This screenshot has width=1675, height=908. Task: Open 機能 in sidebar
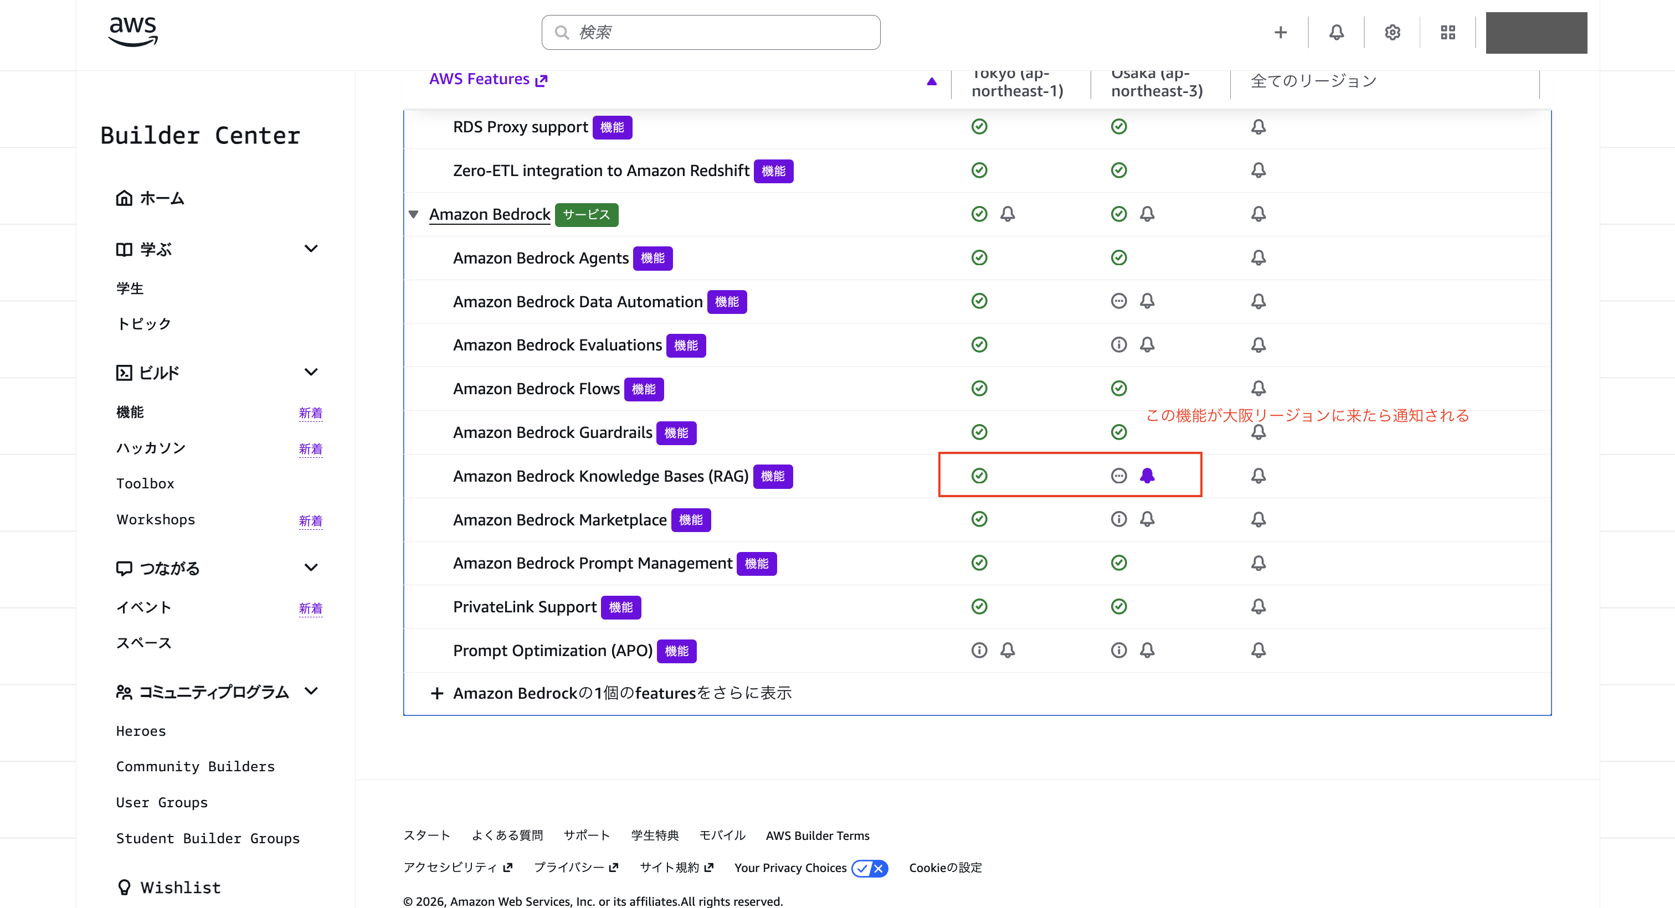130,412
